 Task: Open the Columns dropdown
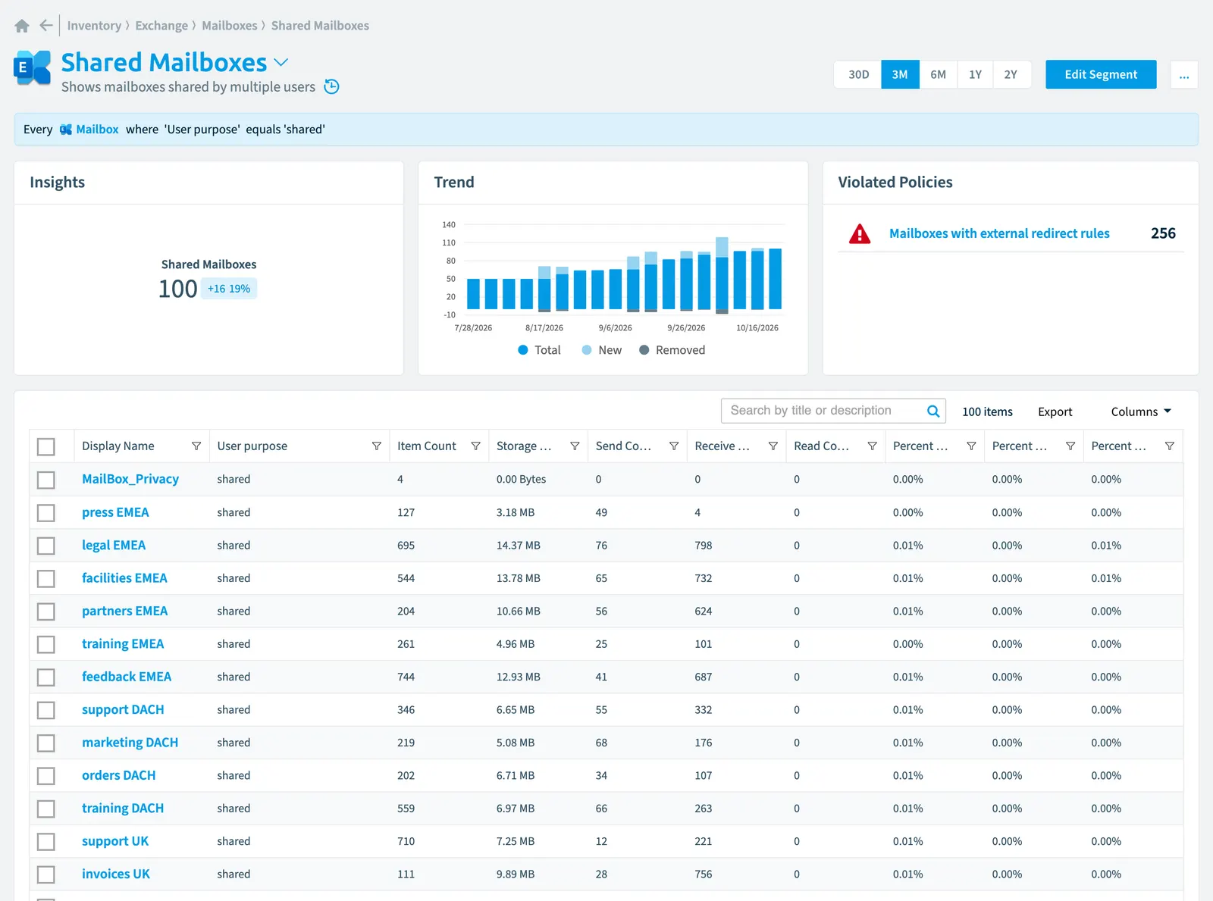tap(1141, 411)
